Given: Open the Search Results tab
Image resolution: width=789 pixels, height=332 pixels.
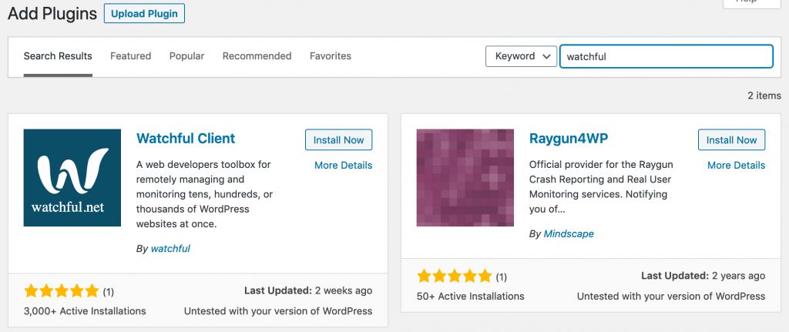Looking at the screenshot, I should tap(58, 56).
